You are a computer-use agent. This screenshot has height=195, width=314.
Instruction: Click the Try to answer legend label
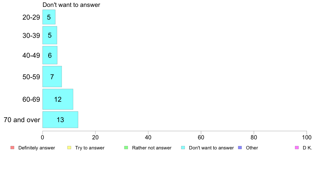[x=90, y=148]
